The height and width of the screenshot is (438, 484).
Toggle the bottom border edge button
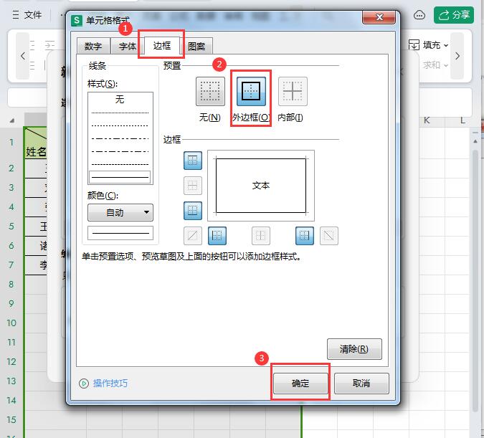(193, 211)
